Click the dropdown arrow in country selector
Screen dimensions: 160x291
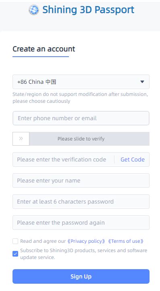(142, 82)
